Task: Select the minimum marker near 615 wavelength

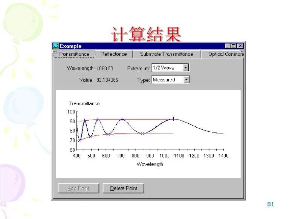Action: pyautogui.click(x=108, y=134)
